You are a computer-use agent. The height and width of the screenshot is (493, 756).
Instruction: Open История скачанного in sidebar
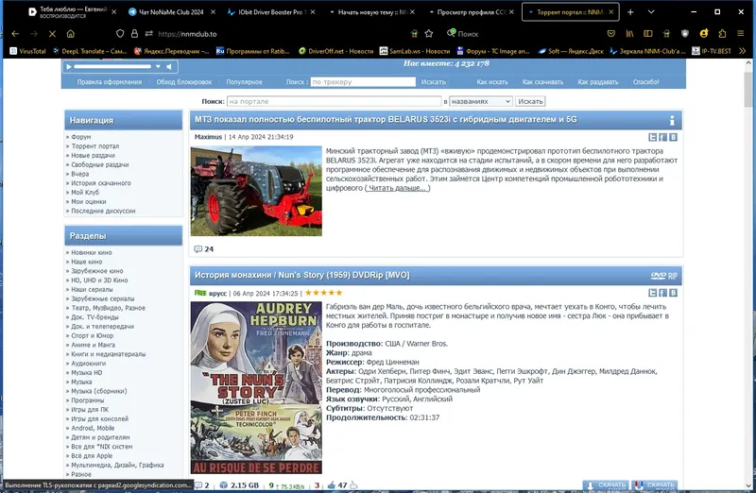coord(101,183)
